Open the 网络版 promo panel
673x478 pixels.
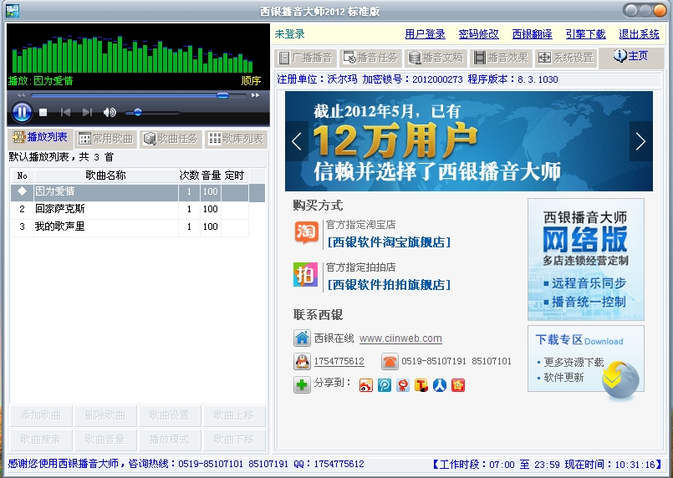(586, 259)
